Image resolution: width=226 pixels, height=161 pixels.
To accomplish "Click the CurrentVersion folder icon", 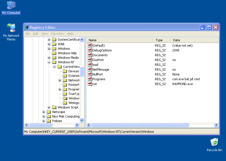I will click(59, 67).
